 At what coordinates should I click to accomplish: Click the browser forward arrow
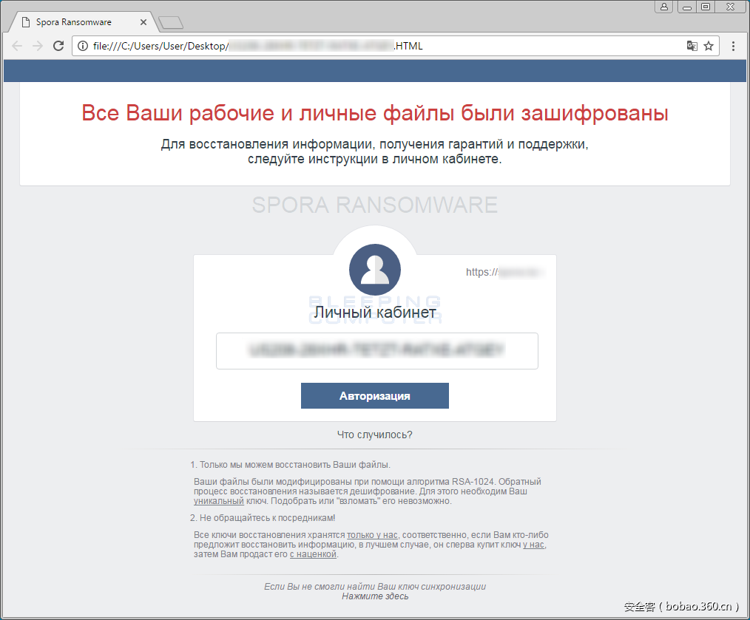[x=38, y=46]
